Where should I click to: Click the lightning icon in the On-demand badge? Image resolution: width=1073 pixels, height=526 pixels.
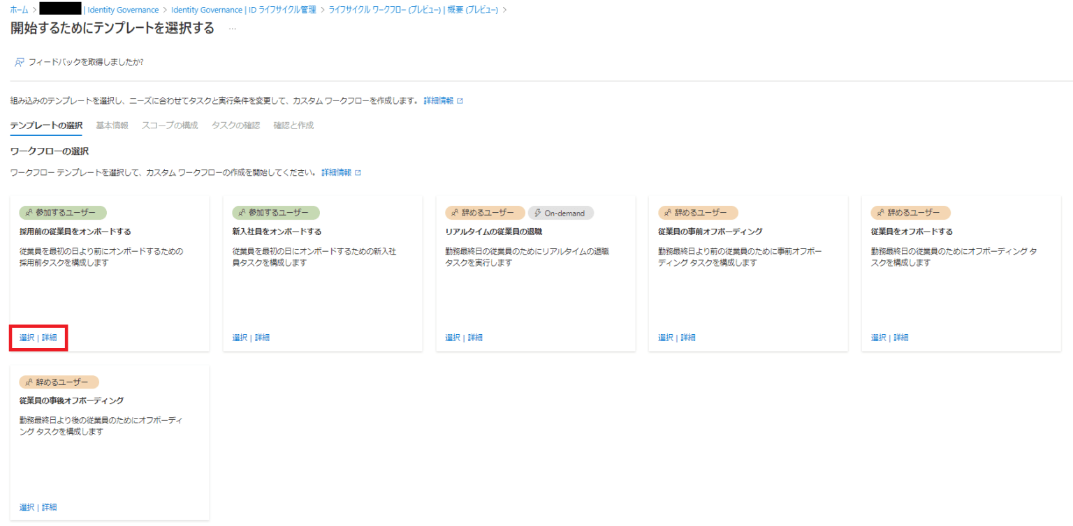click(536, 212)
